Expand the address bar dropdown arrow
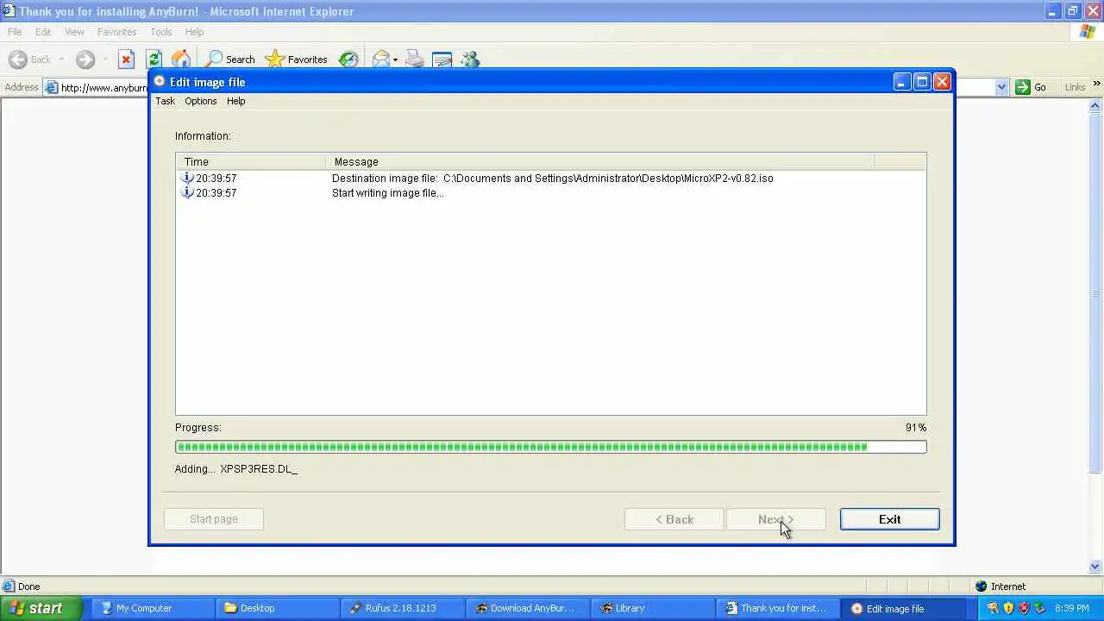The width and height of the screenshot is (1104, 621). [1001, 87]
